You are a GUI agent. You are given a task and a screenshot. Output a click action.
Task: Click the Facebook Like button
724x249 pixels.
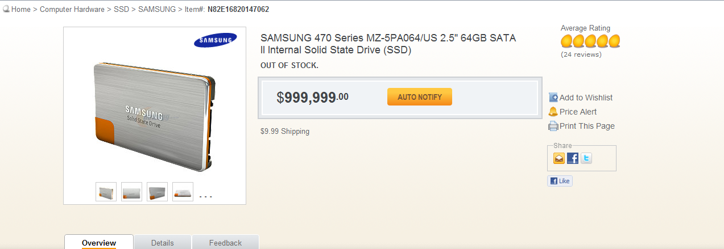click(x=560, y=181)
